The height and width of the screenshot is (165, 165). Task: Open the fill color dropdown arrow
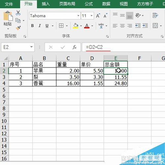(x=81, y=26)
